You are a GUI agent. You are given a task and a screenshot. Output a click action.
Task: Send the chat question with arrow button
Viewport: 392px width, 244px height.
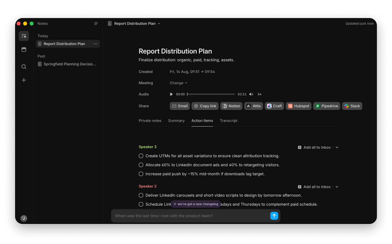pyautogui.click(x=274, y=216)
